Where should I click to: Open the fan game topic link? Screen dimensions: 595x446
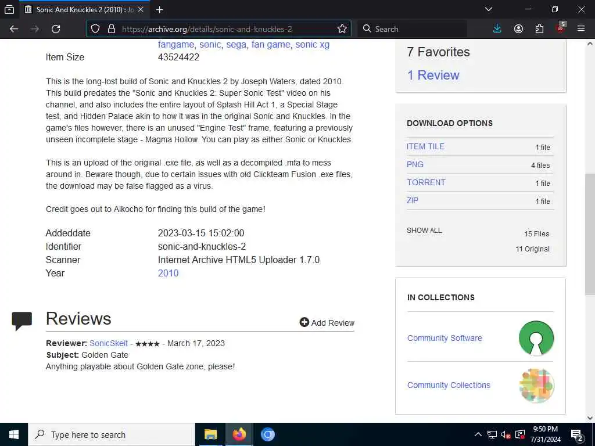[271, 44]
